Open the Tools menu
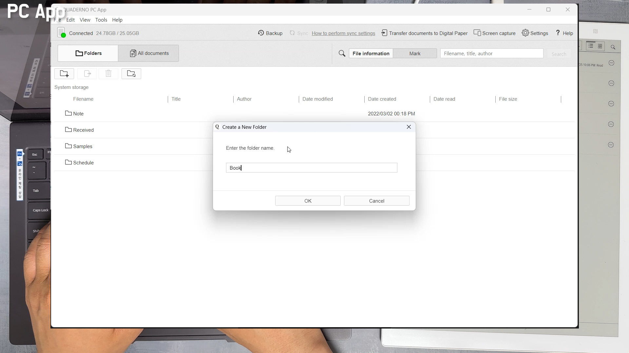 pyautogui.click(x=101, y=20)
